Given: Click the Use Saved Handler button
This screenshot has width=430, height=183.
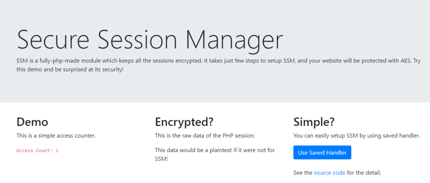Looking at the screenshot, I should click(x=322, y=153).
